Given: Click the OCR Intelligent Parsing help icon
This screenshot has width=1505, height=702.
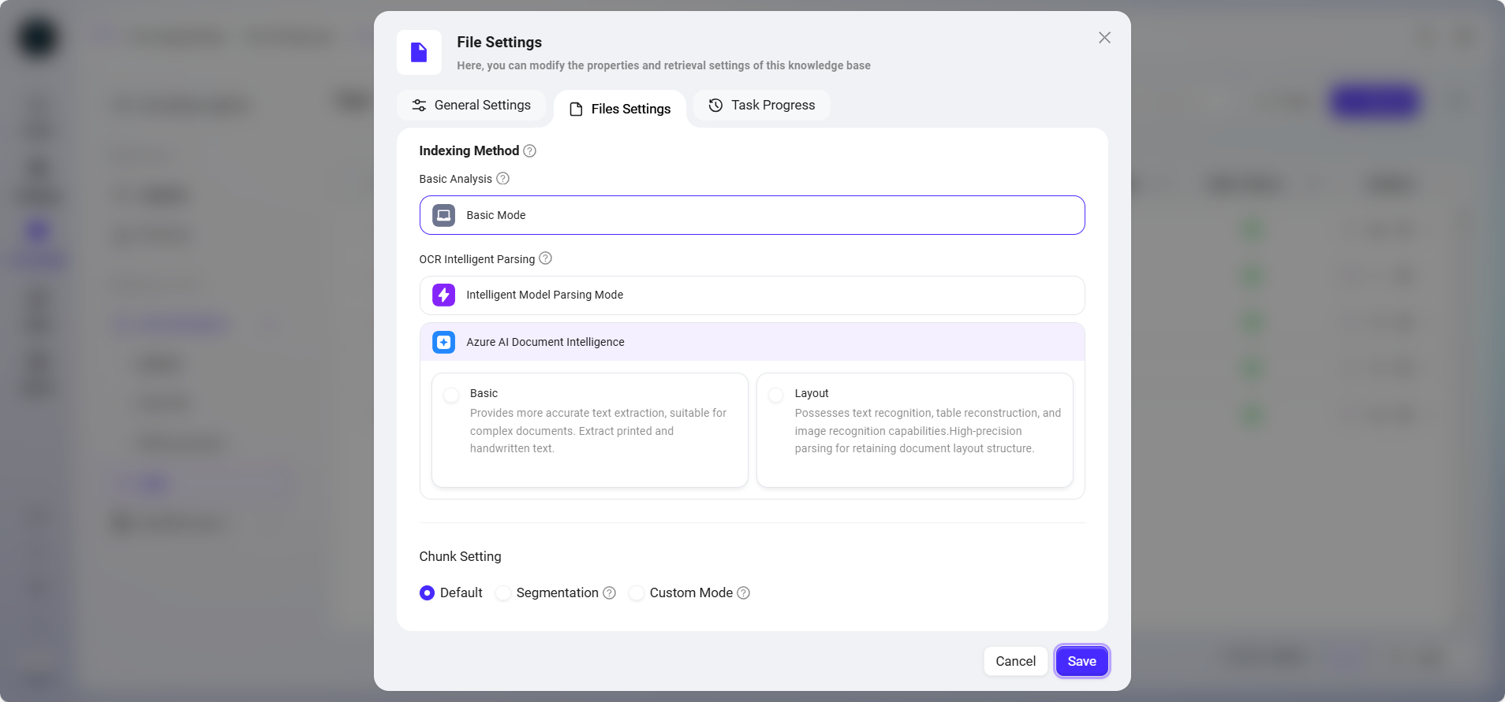Looking at the screenshot, I should pos(545,258).
